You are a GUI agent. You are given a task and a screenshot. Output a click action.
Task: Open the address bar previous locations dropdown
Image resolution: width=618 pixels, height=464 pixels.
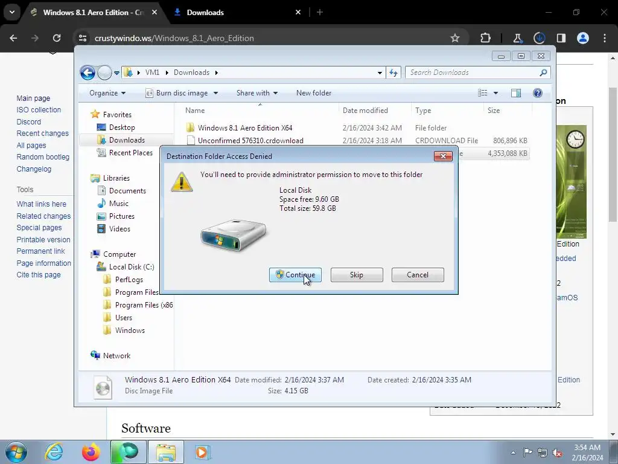pos(380,73)
